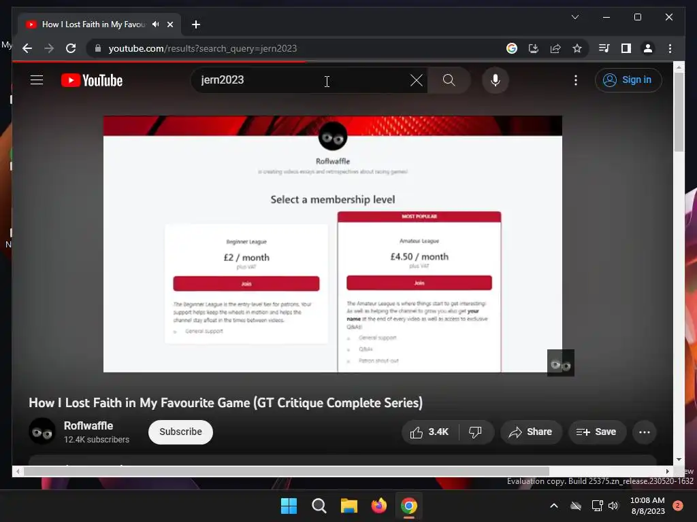View site information lock icon
This screenshot has height=522, width=697.
tap(98, 48)
